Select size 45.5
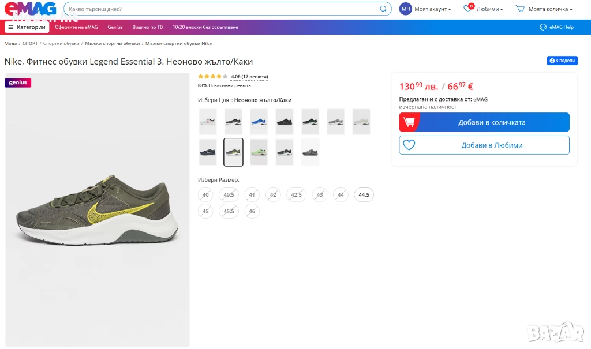Image resolution: width=591 pixels, height=349 pixels. (x=229, y=212)
